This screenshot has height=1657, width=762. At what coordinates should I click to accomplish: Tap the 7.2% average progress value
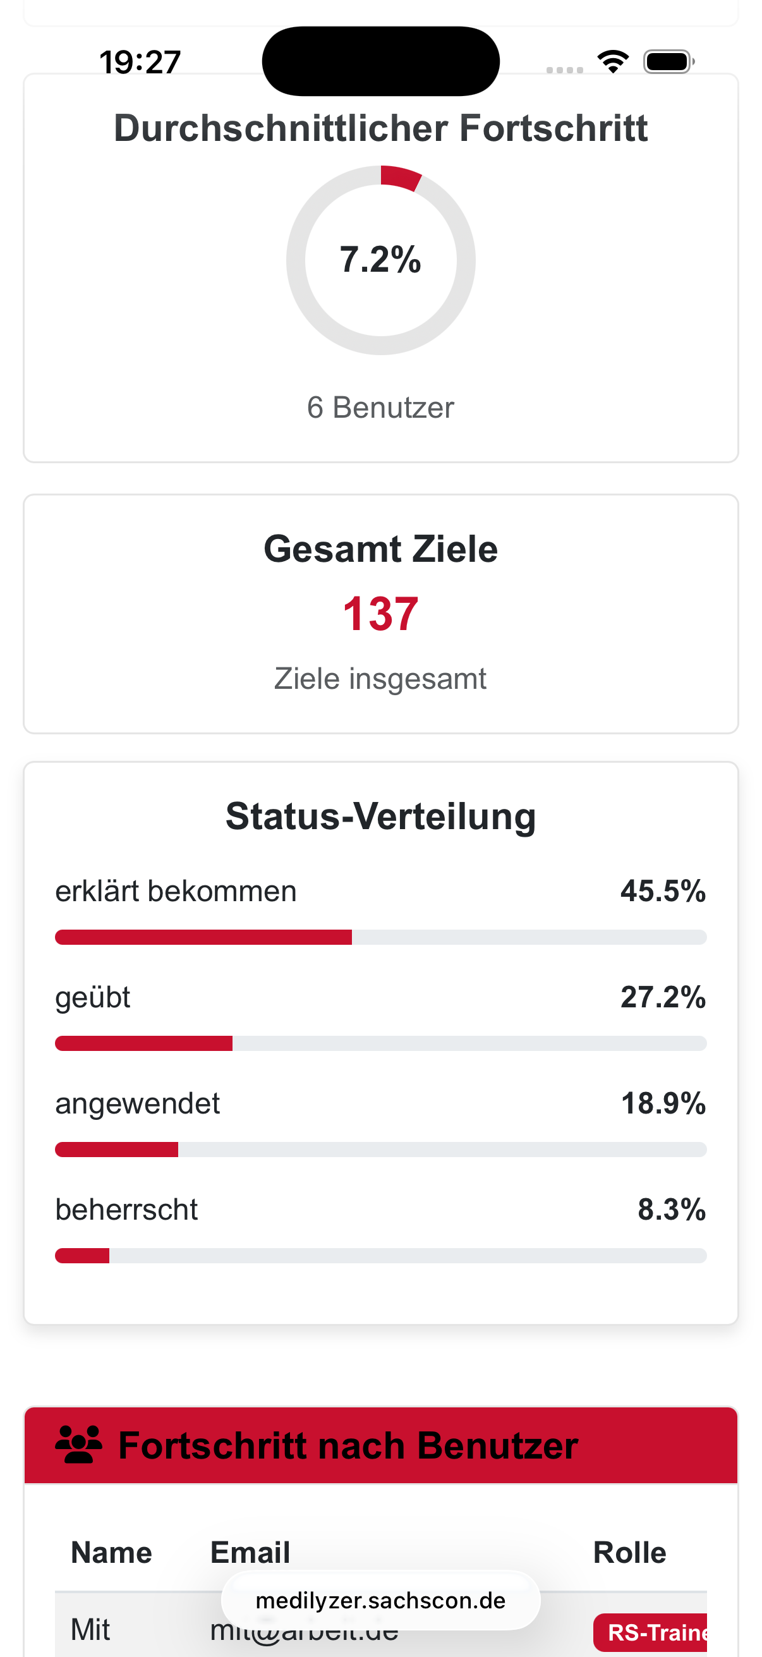point(380,260)
